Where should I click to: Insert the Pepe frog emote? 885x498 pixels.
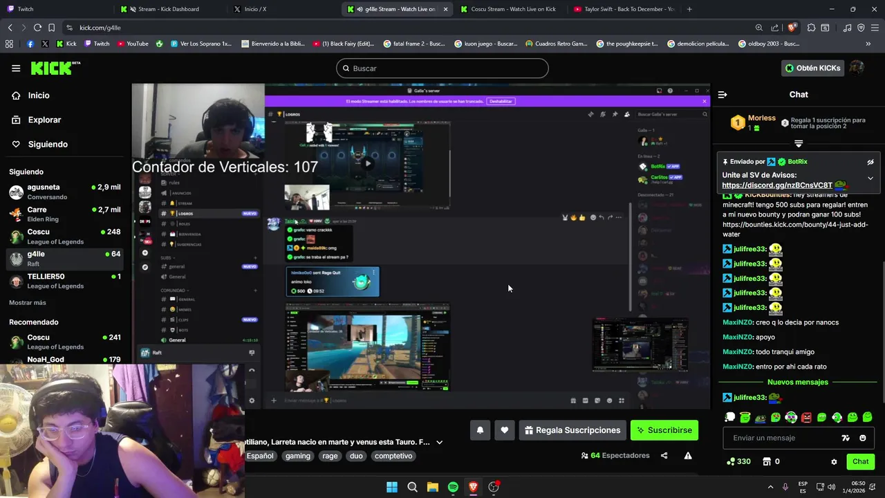[x=761, y=418]
